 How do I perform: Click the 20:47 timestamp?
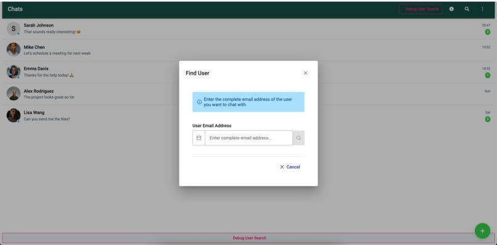(x=486, y=25)
